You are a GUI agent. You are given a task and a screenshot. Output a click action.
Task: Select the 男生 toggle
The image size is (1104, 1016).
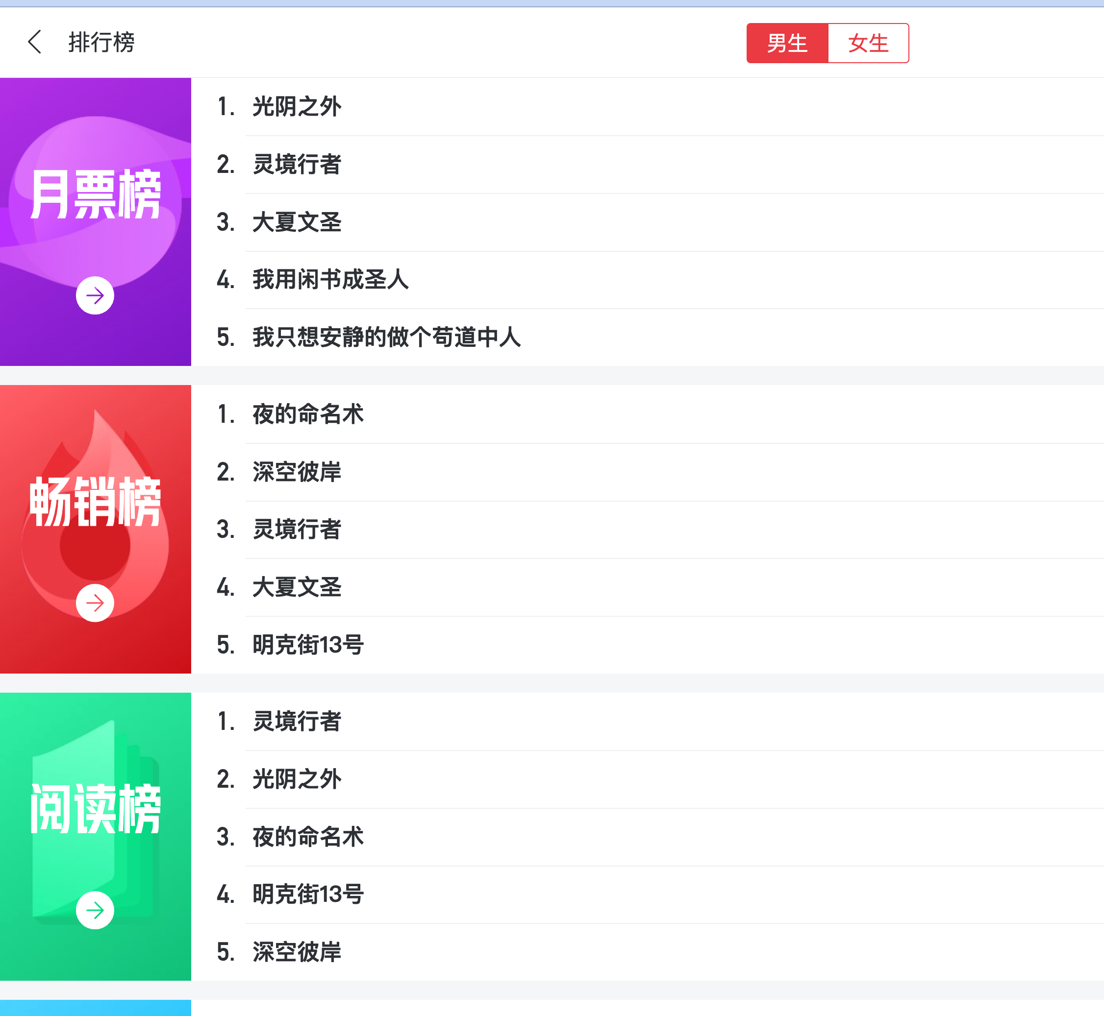click(x=787, y=43)
